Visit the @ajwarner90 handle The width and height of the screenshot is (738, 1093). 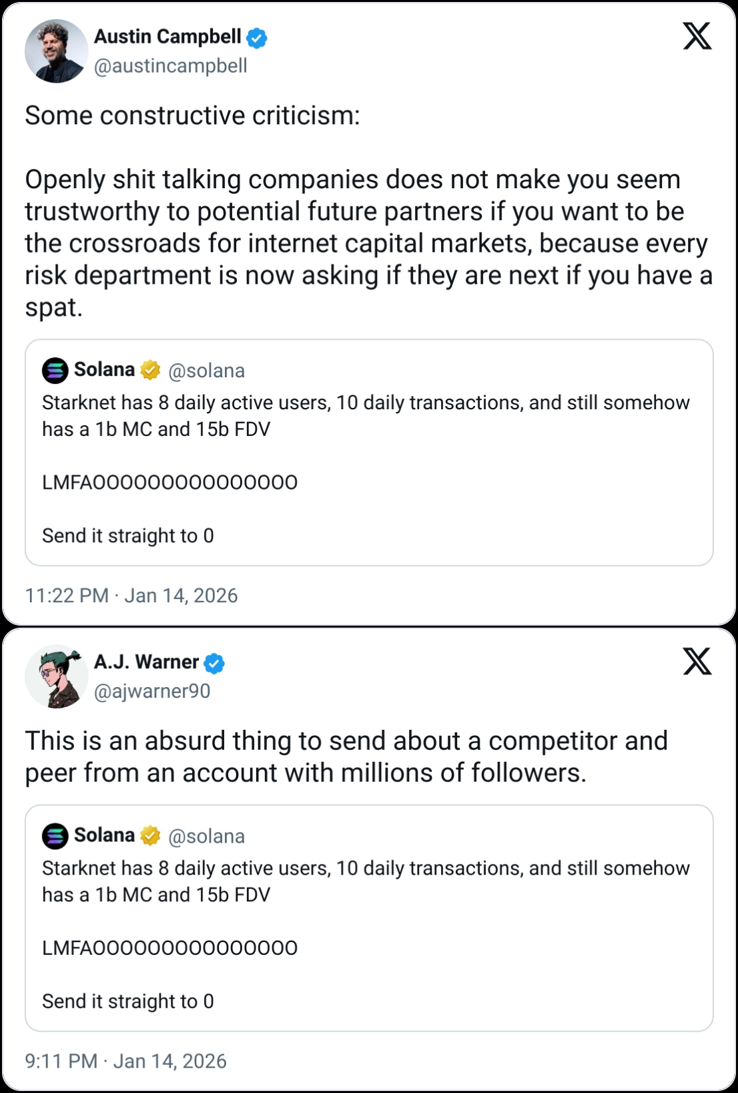[x=152, y=692]
